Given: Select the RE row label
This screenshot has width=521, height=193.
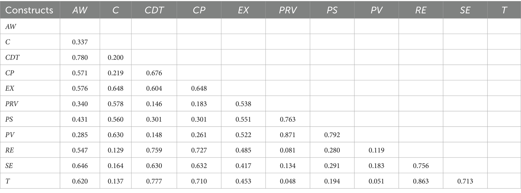Looking at the screenshot, I should (x=10, y=150).
